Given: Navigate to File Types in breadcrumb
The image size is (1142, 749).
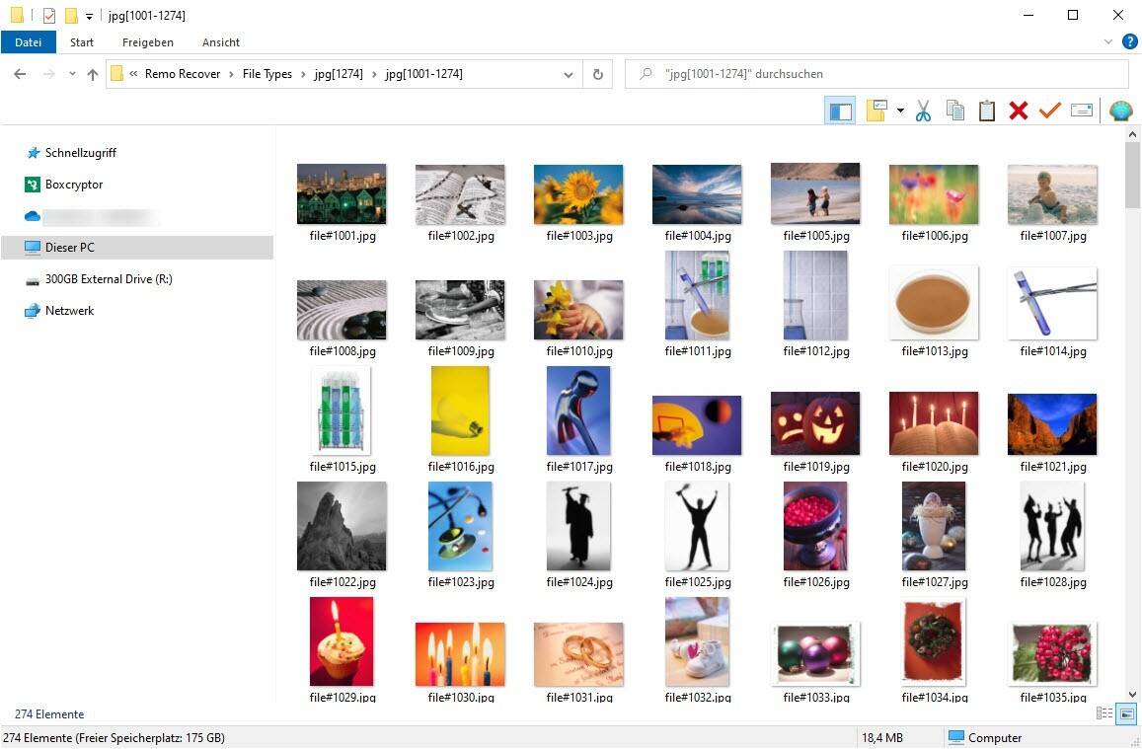Looking at the screenshot, I should pyautogui.click(x=266, y=74).
